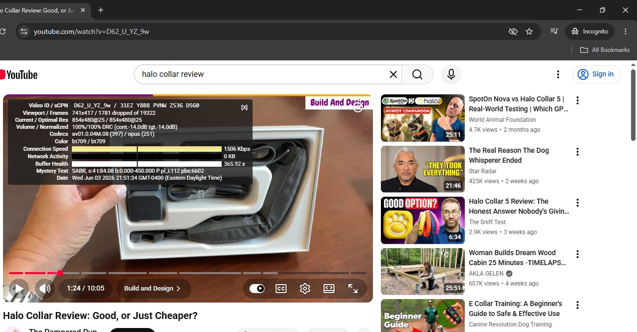
Task: Open the All Bookmarks folder
Action: tap(605, 50)
